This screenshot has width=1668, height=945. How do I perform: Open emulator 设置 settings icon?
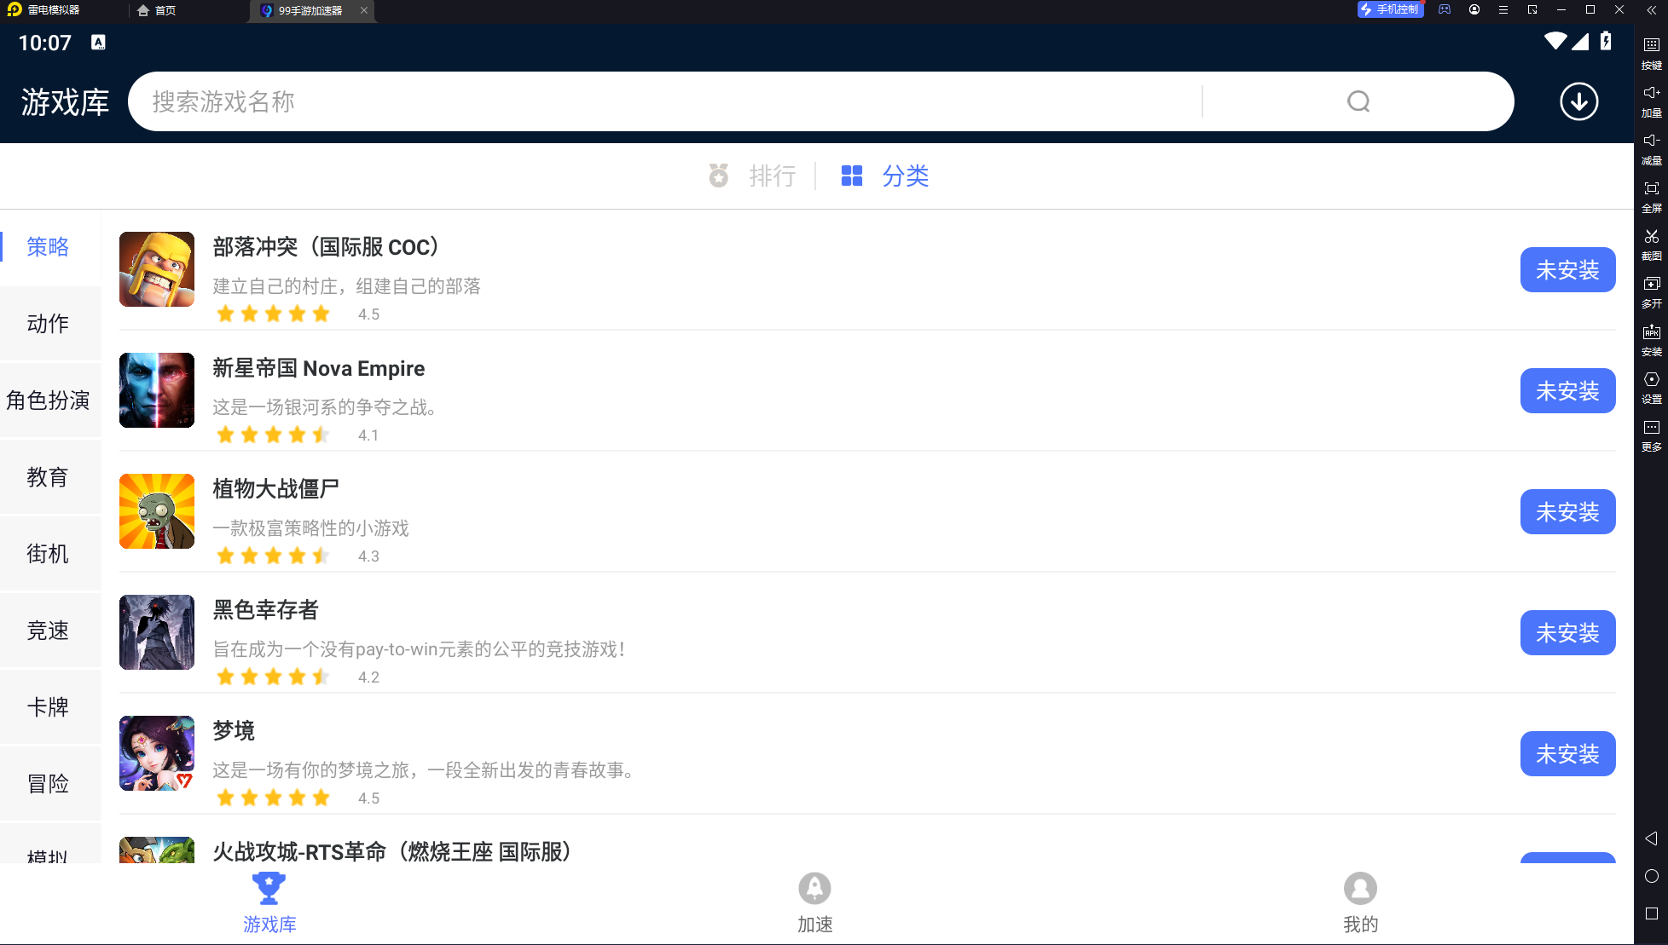tap(1652, 386)
